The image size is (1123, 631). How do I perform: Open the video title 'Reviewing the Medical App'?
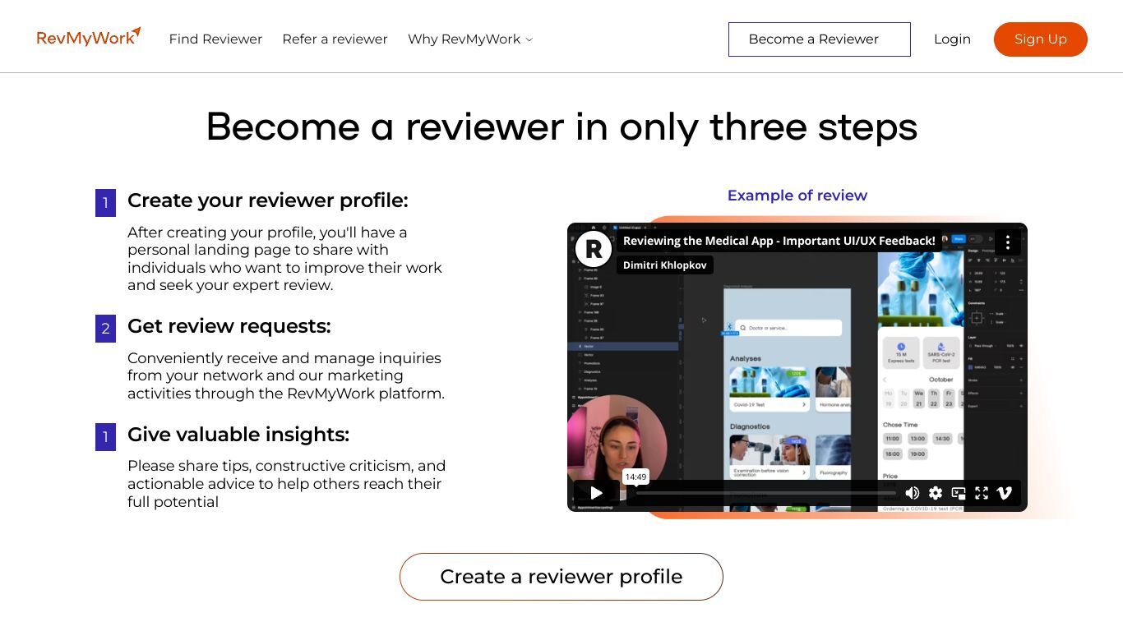tap(779, 241)
